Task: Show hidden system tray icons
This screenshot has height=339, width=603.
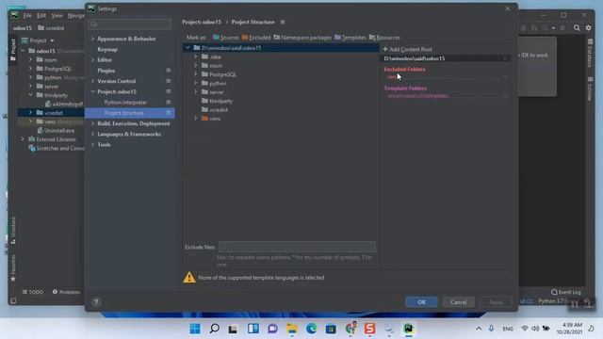Action: tap(479, 329)
